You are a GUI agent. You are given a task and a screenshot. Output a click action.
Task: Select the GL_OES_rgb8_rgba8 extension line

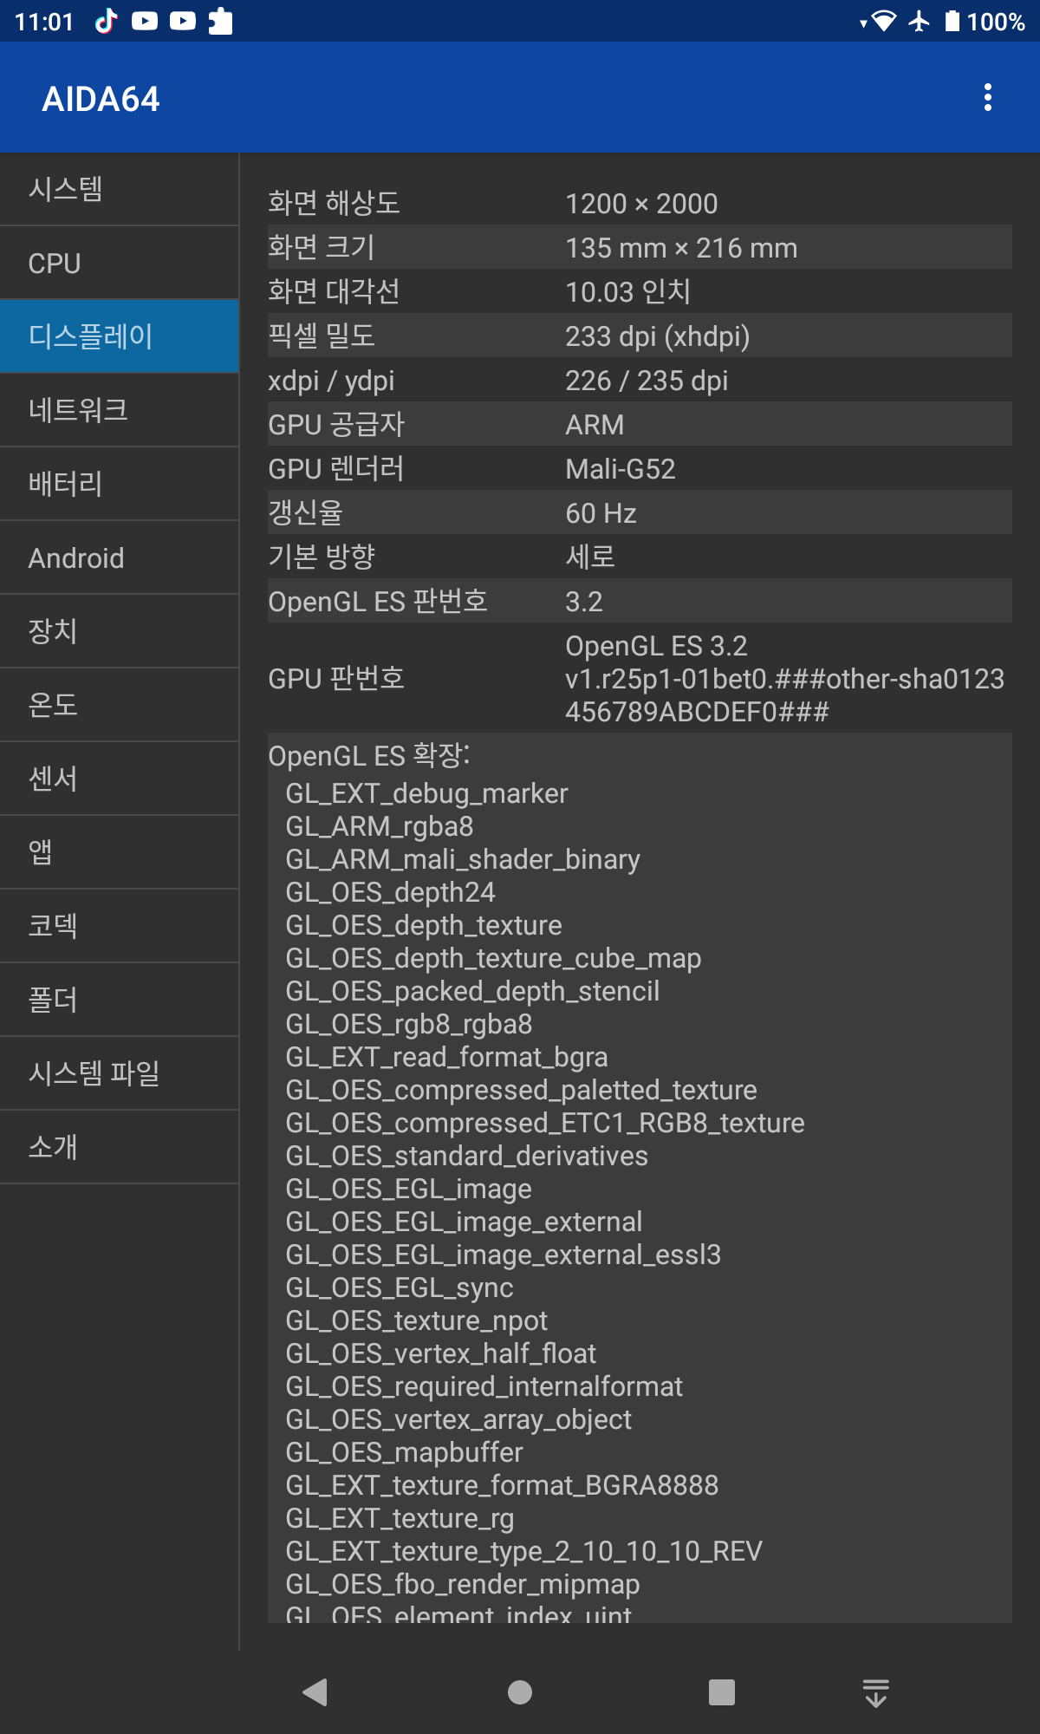(409, 1024)
